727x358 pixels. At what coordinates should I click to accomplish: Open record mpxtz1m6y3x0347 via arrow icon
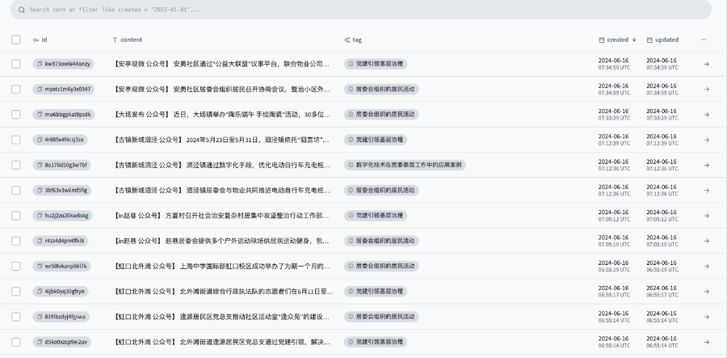[x=707, y=89]
